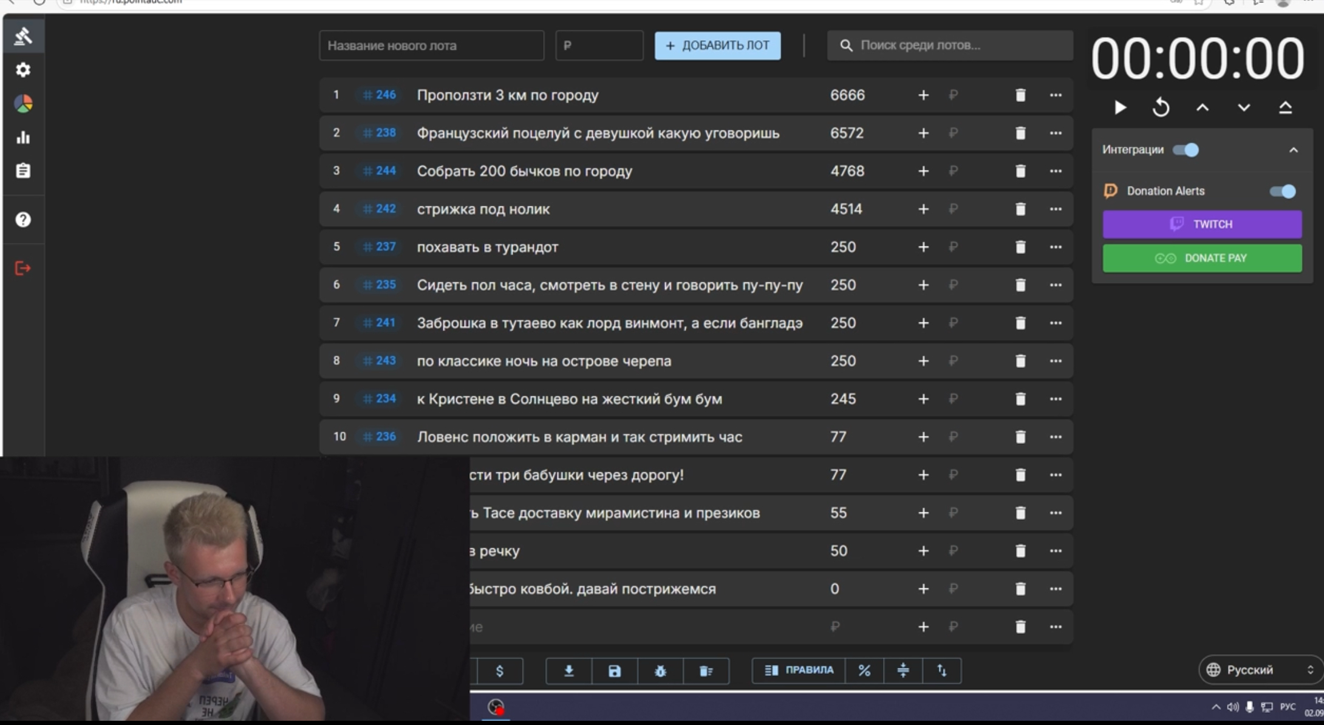The width and height of the screenshot is (1324, 725).
Task: Toggle the Интеграции switch
Action: (x=1186, y=150)
